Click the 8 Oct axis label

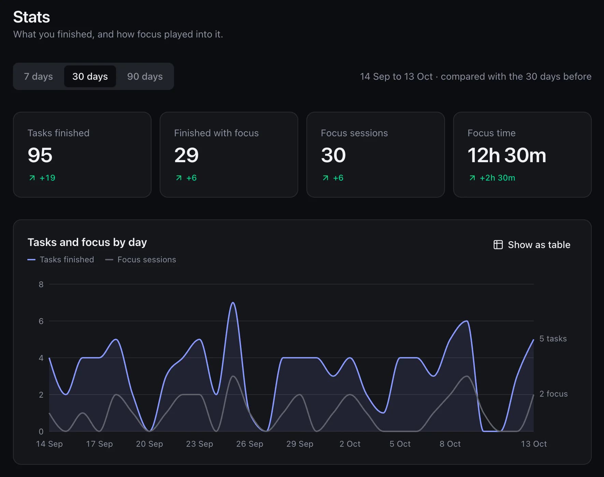(x=450, y=444)
